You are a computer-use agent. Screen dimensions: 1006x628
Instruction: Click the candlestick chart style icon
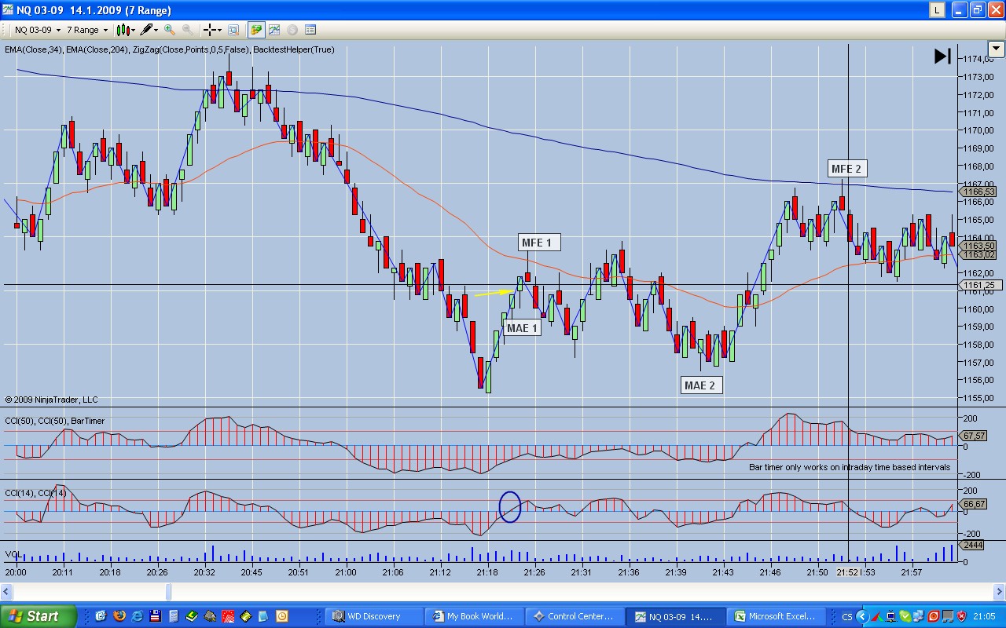point(122,30)
